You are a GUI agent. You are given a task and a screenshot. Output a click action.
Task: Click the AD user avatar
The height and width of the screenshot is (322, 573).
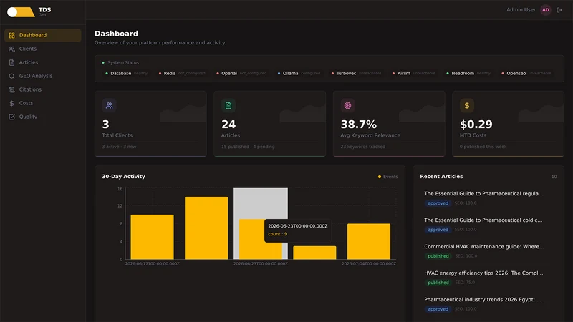(x=546, y=10)
